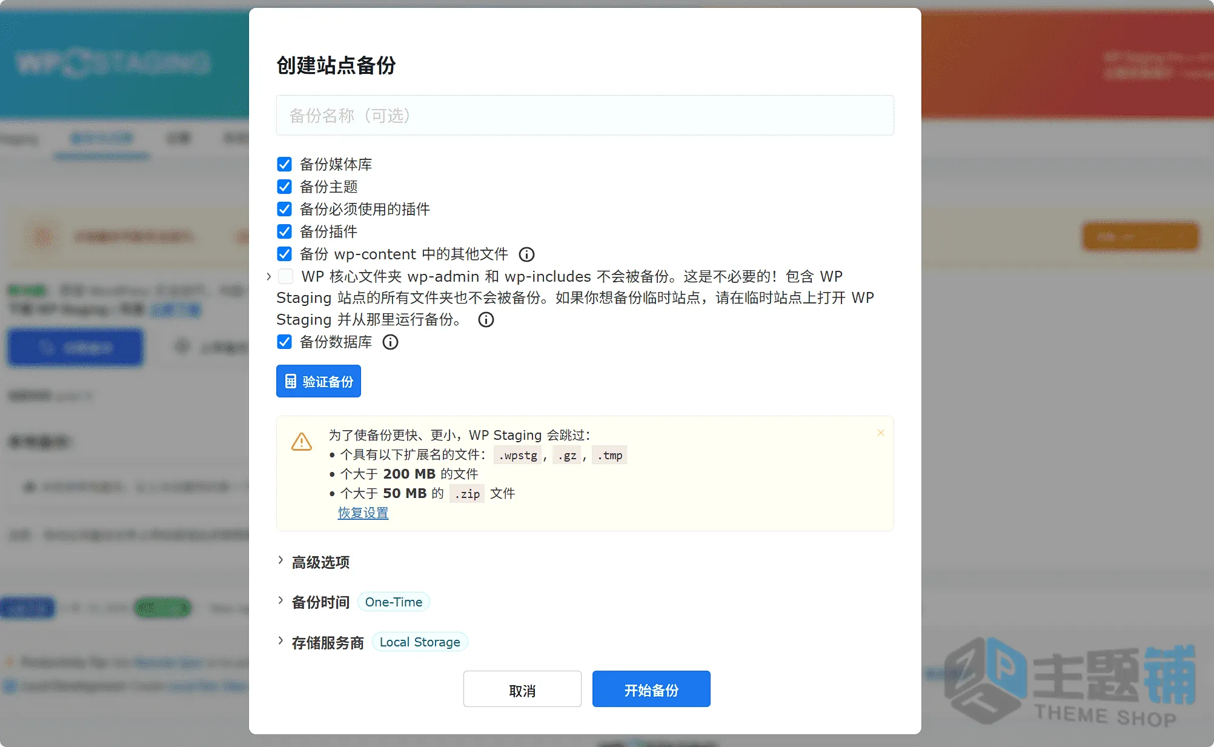This screenshot has height=747, width=1214.
Task: Click the 200 MB size value
Action: coord(409,474)
